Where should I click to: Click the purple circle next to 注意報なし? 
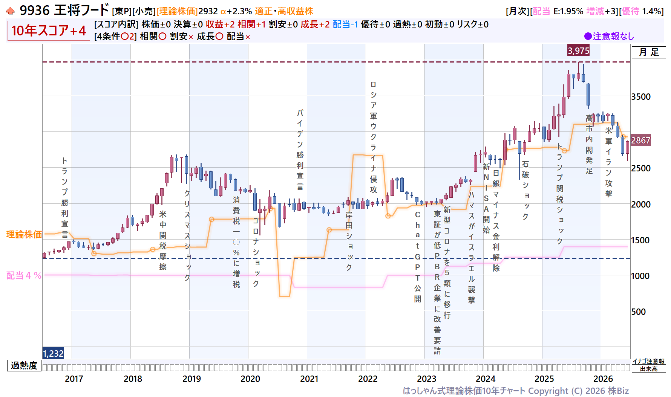tap(588, 36)
